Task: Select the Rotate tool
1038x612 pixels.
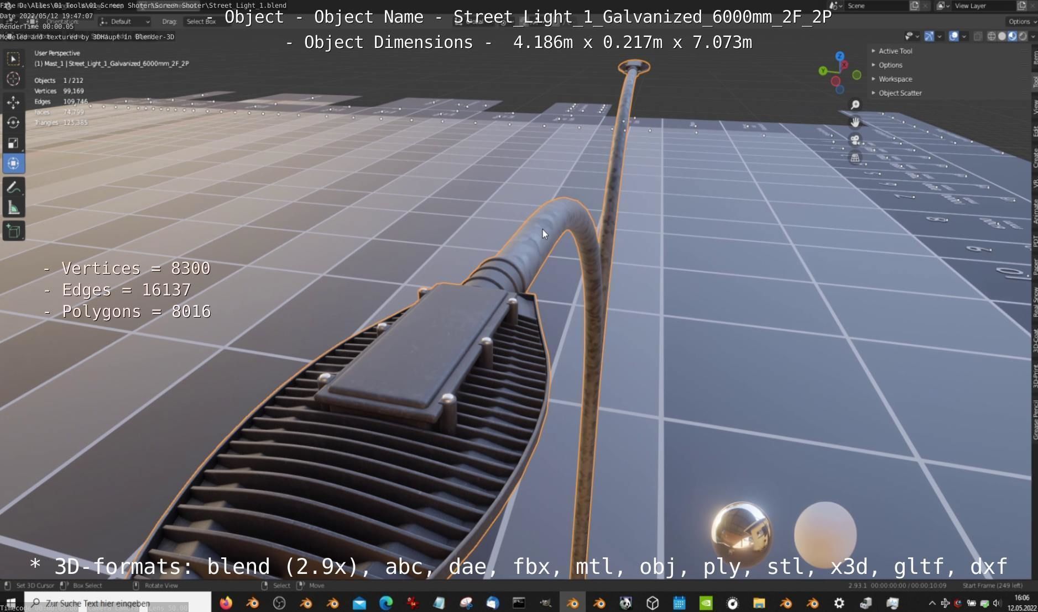Action: coord(13,123)
